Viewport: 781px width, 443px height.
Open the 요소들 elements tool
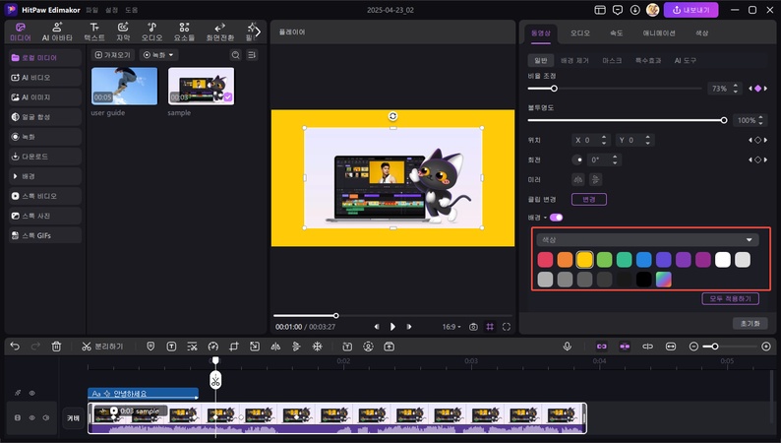point(184,32)
